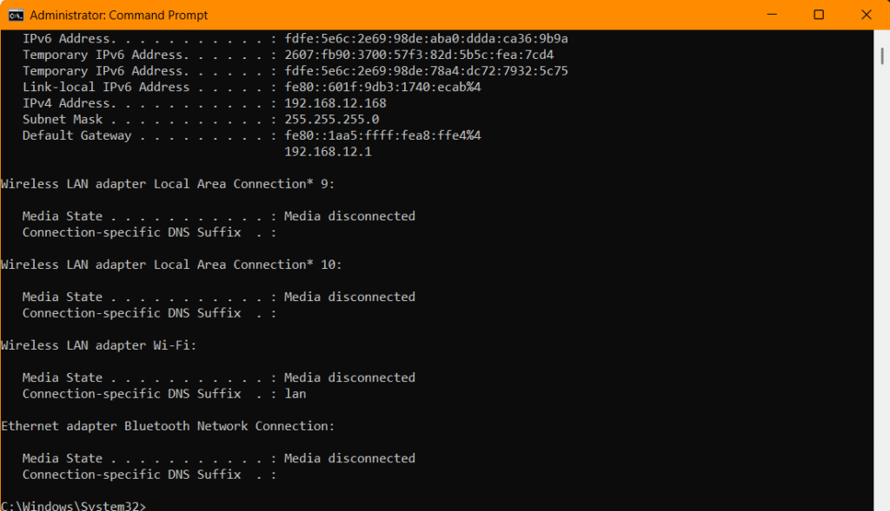
Task: Click the C:\Windows\System32> prompt line
Action: tap(73, 506)
